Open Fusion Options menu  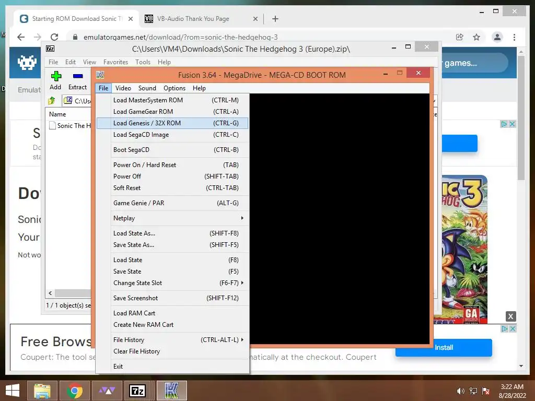pyautogui.click(x=175, y=88)
